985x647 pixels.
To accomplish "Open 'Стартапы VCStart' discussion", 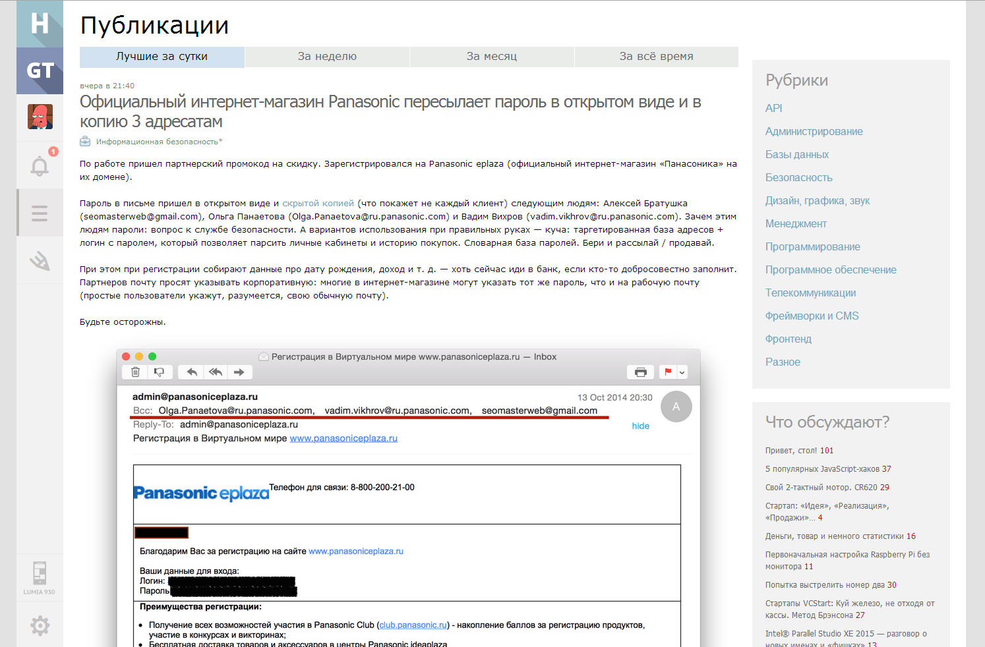I will (x=850, y=609).
